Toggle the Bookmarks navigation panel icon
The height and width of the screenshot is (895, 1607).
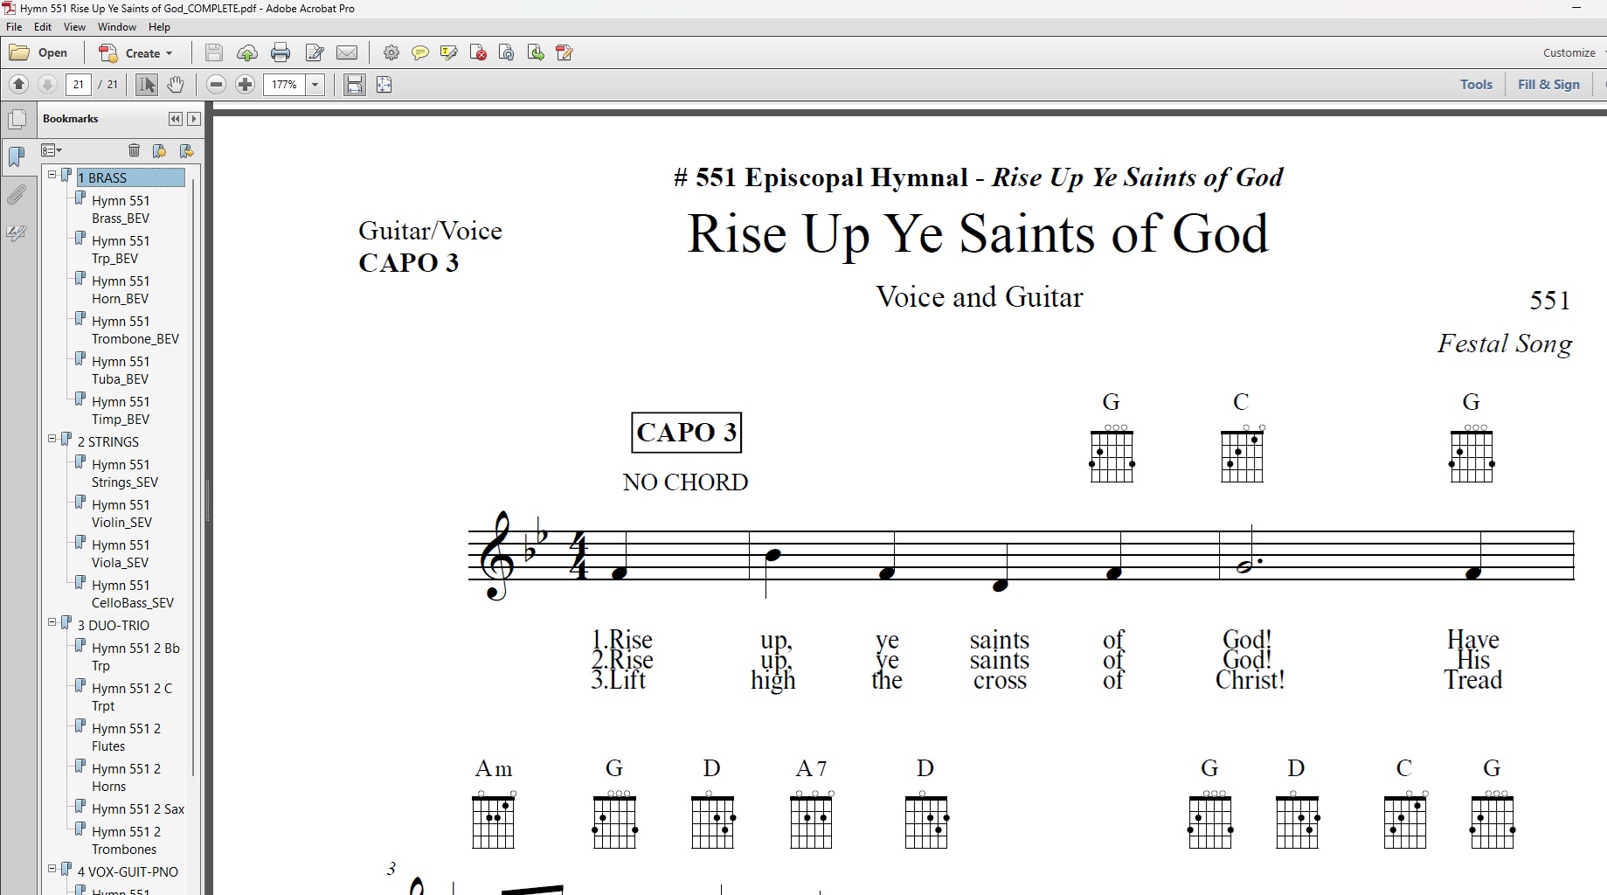[17, 157]
